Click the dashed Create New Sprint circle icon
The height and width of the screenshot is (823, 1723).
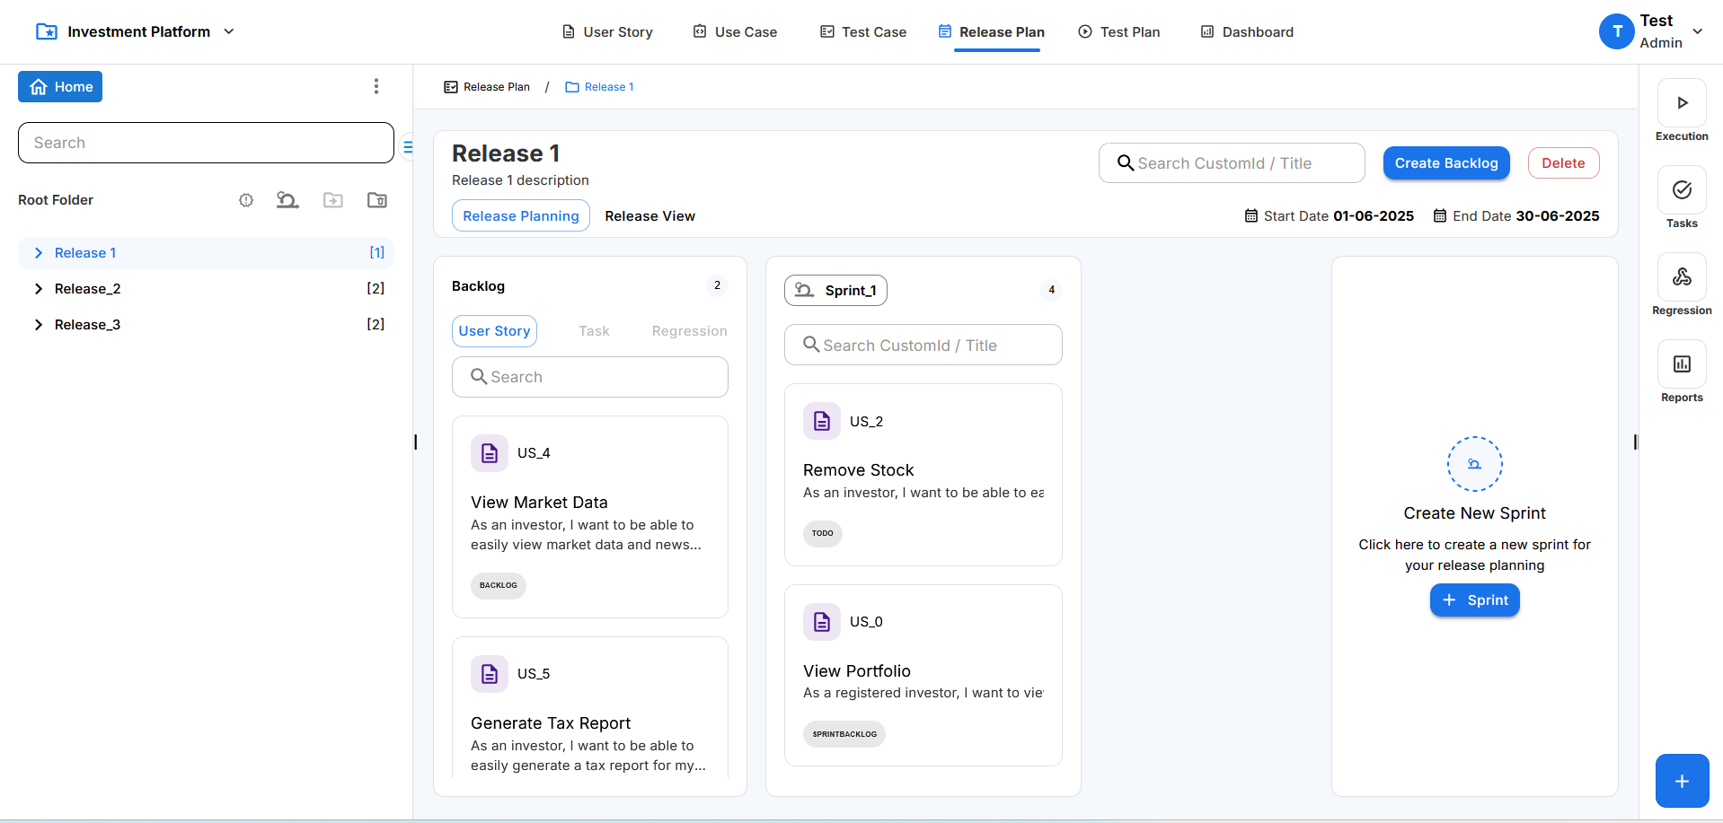1474,464
